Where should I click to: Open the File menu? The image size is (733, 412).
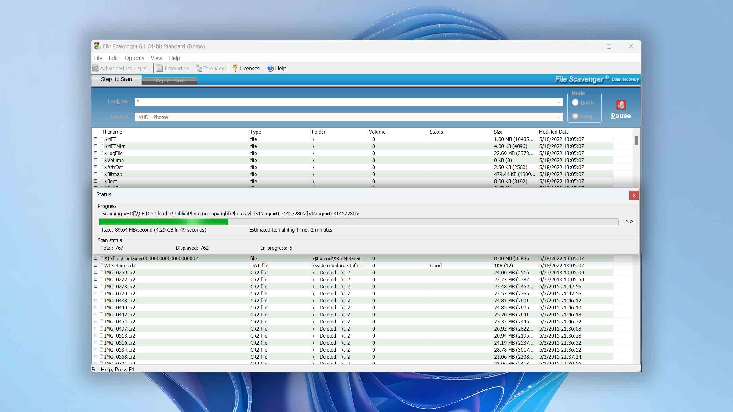click(x=98, y=58)
